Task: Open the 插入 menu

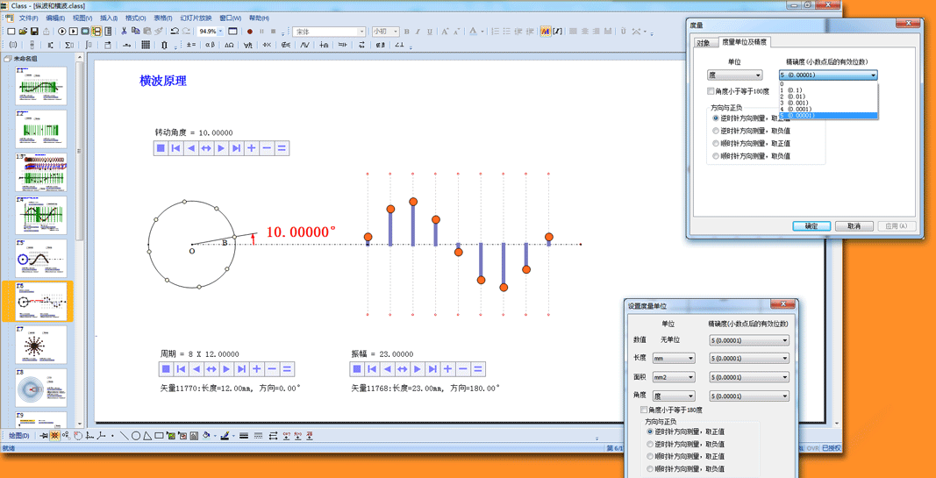Action: click(x=109, y=18)
